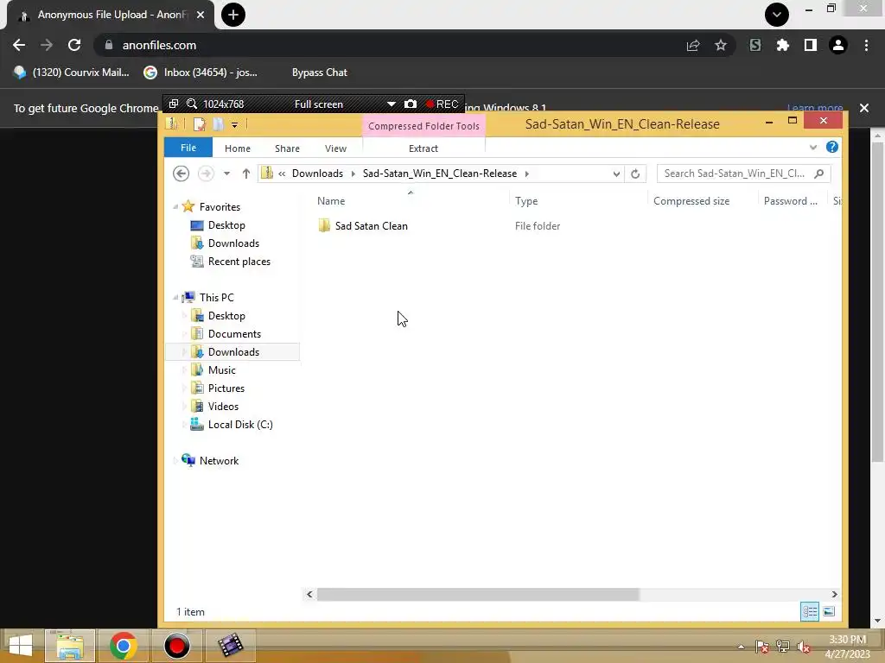Switch to Large icons view icon
The image size is (885, 663).
click(829, 612)
